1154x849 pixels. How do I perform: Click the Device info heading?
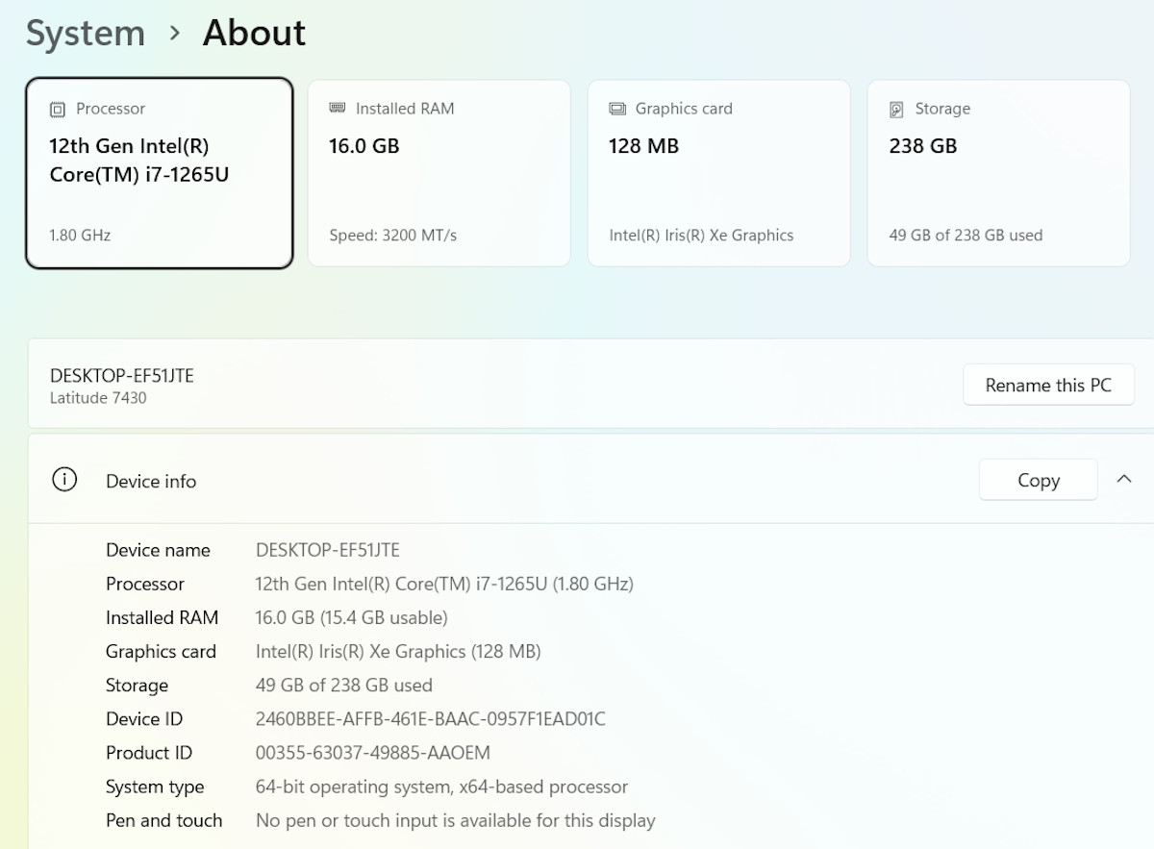pos(151,481)
